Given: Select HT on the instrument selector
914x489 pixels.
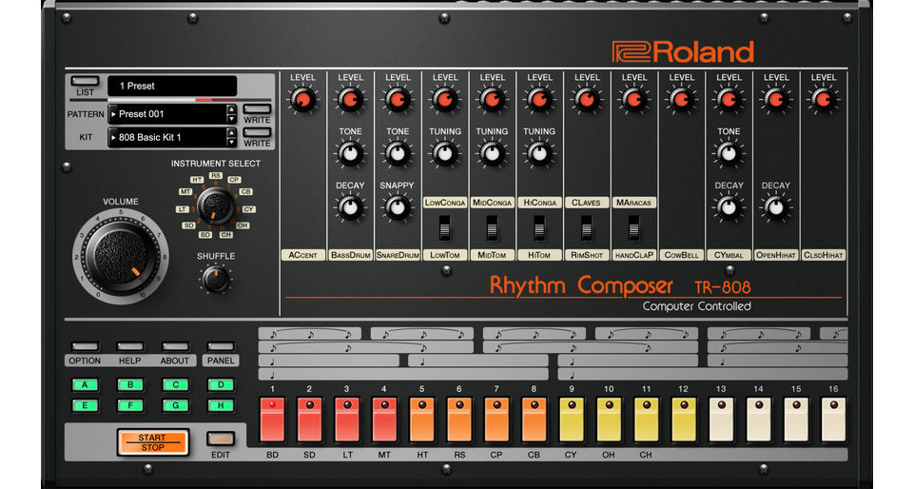Looking at the screenshot, I should [x=197, y=180].
